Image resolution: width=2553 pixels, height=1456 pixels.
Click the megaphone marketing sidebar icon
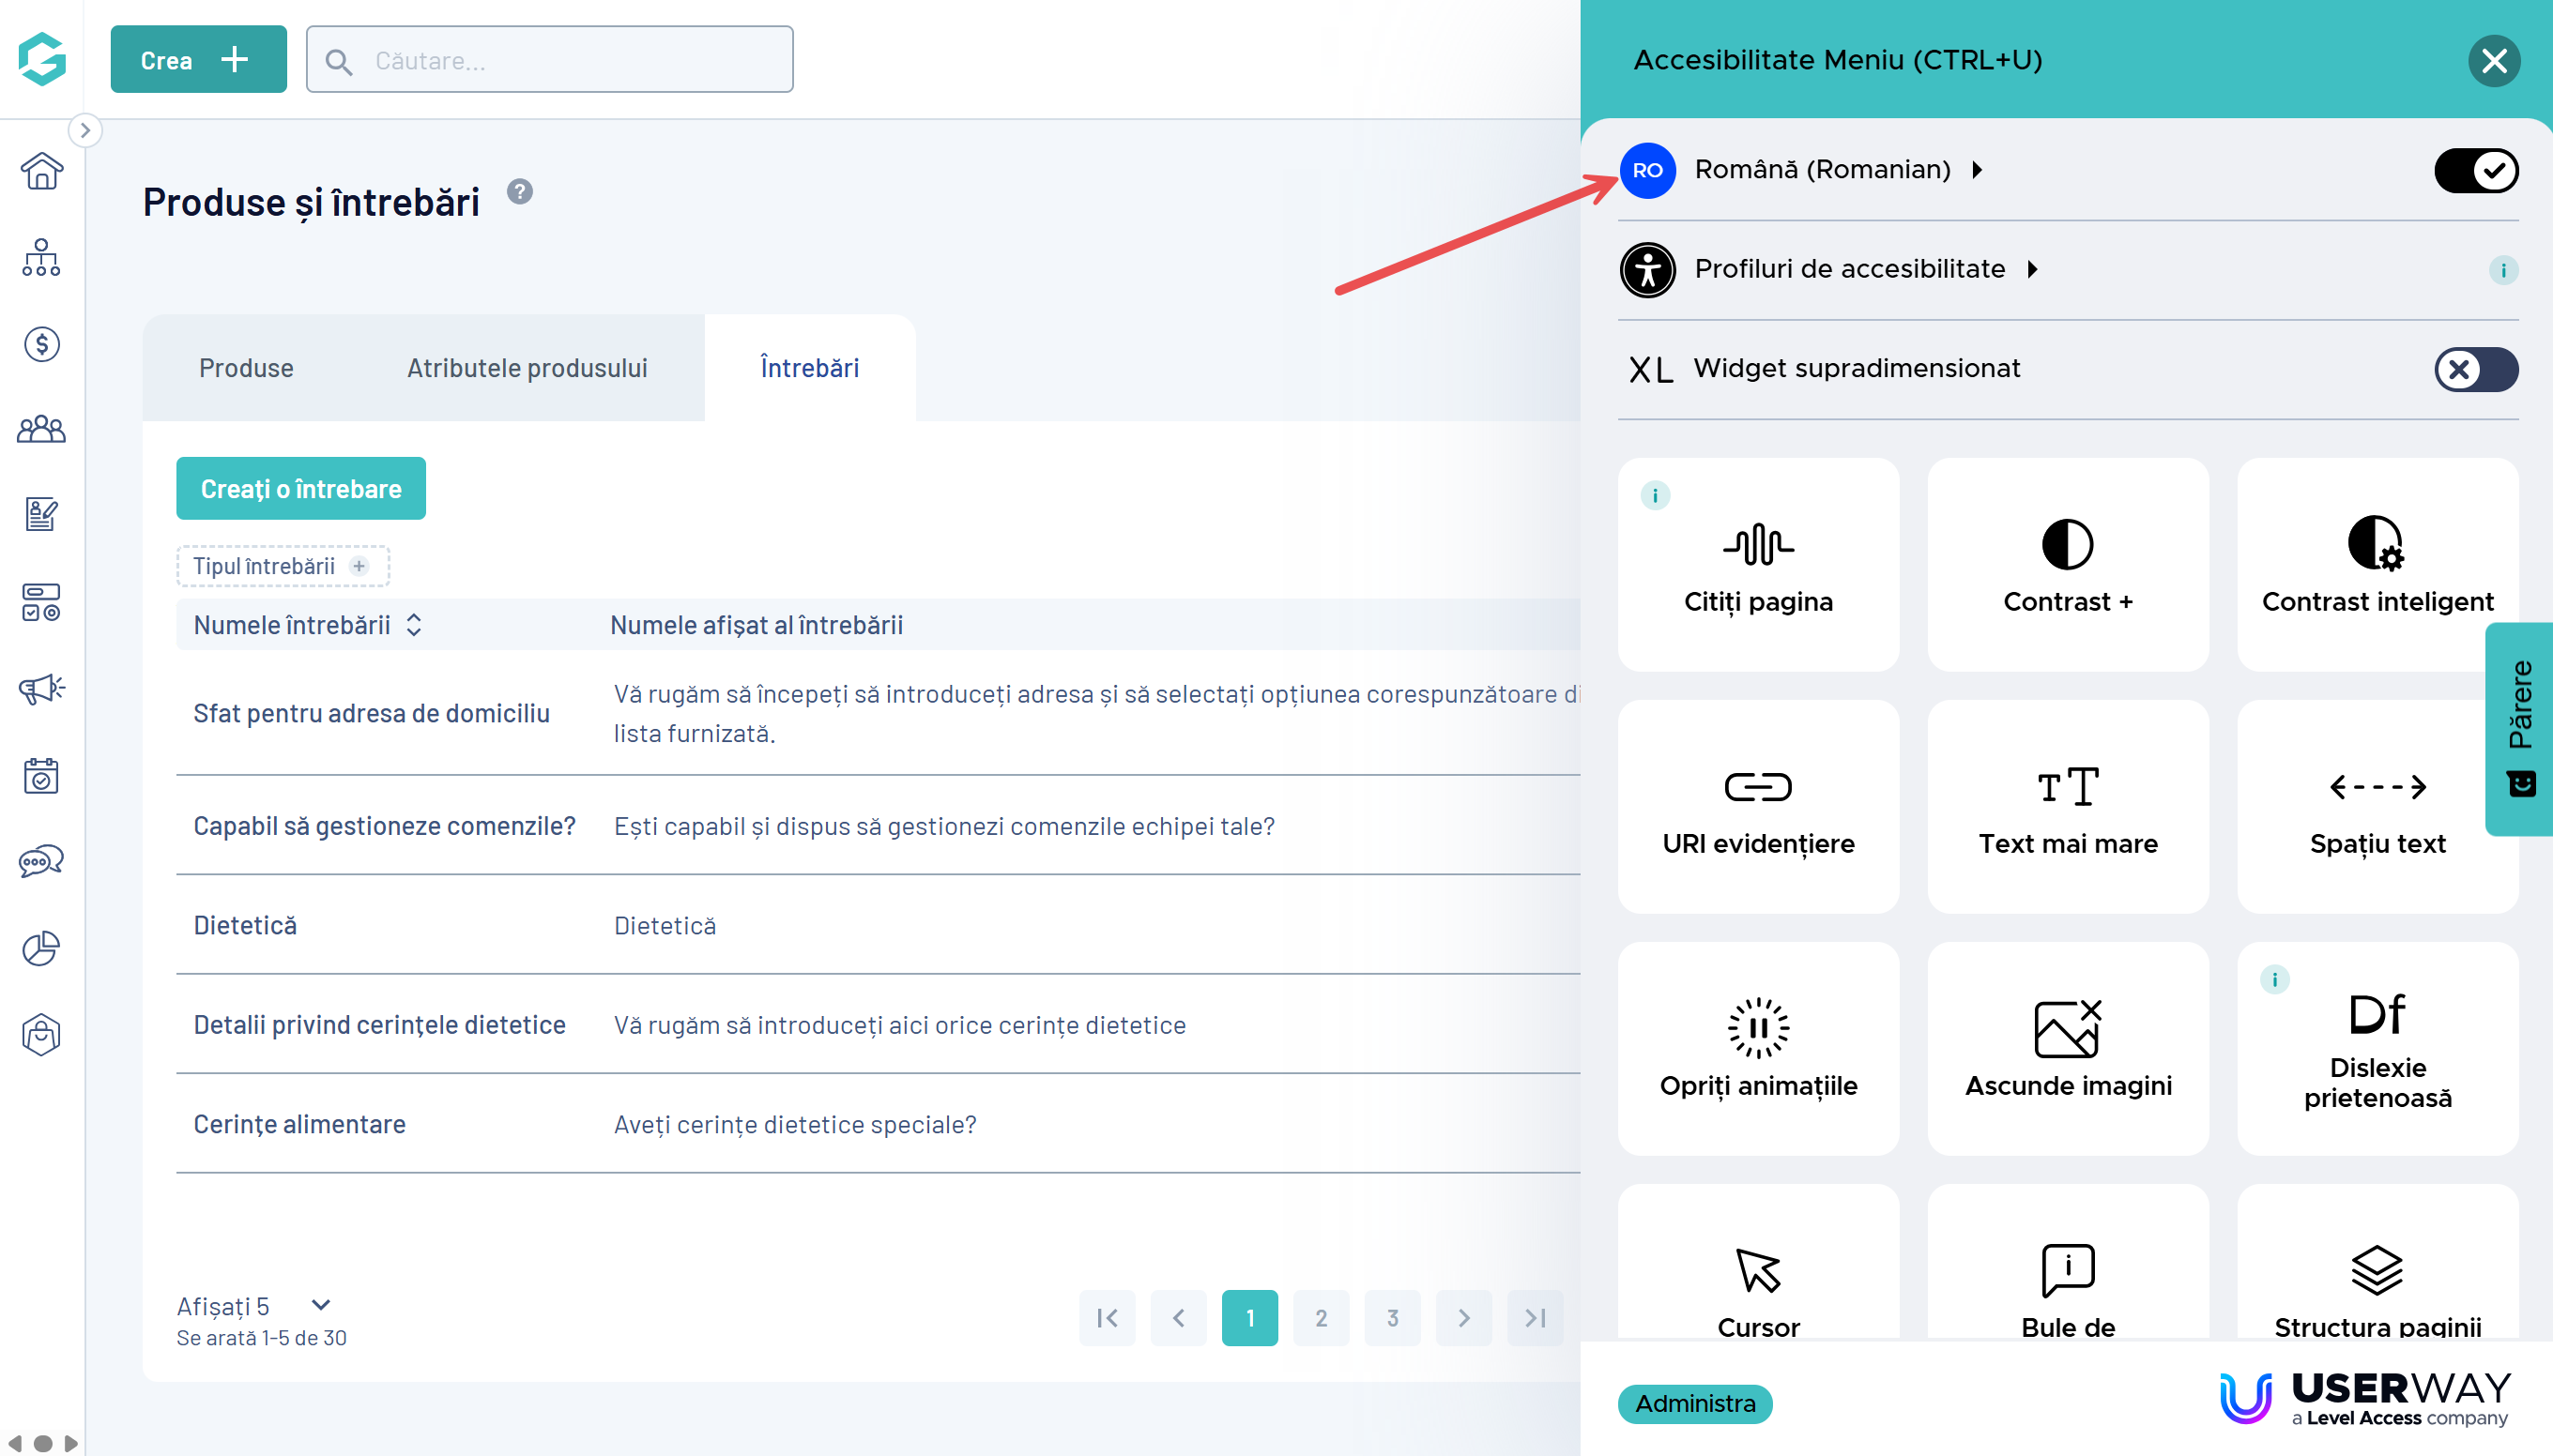(x=41, y=688)
